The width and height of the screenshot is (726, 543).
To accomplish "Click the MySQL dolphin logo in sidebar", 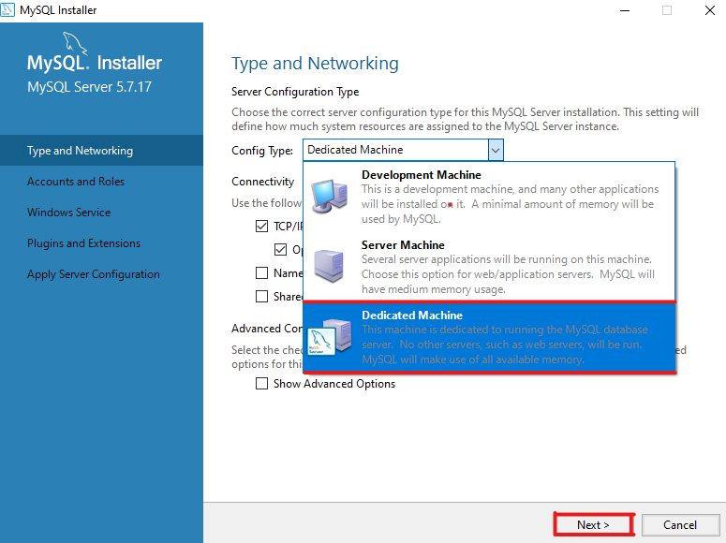I will (x=75, y=43).
